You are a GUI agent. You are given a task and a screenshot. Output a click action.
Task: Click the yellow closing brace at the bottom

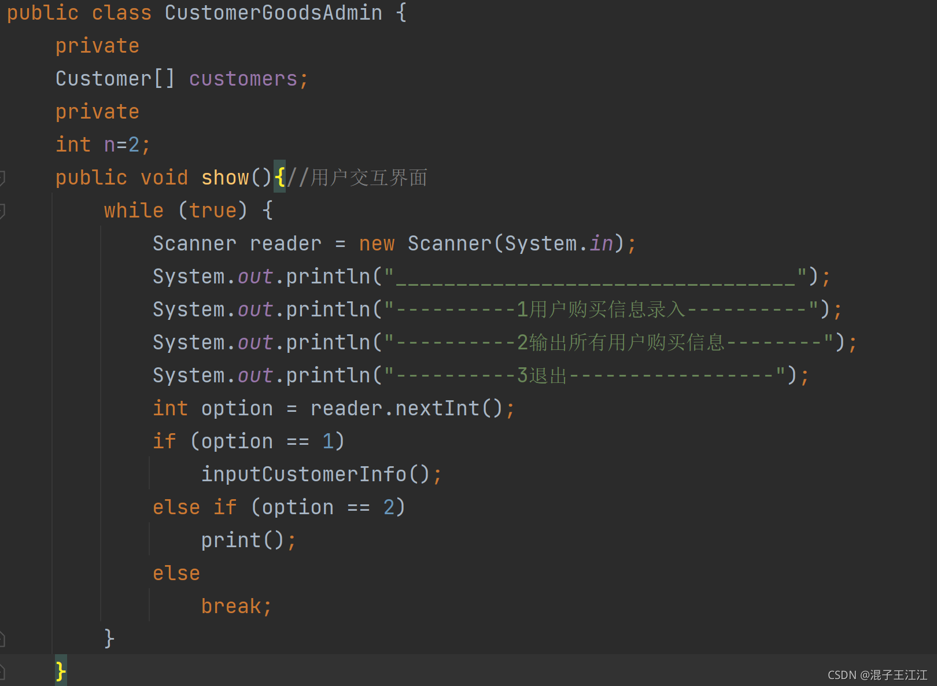tap(60, 671)
